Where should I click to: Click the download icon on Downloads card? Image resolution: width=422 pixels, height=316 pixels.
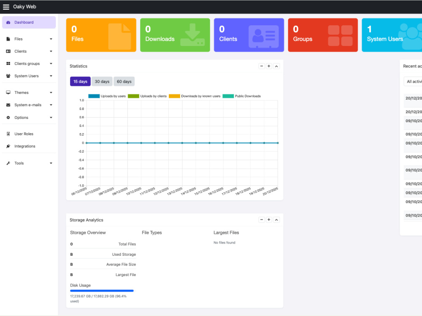click(192, 35)
